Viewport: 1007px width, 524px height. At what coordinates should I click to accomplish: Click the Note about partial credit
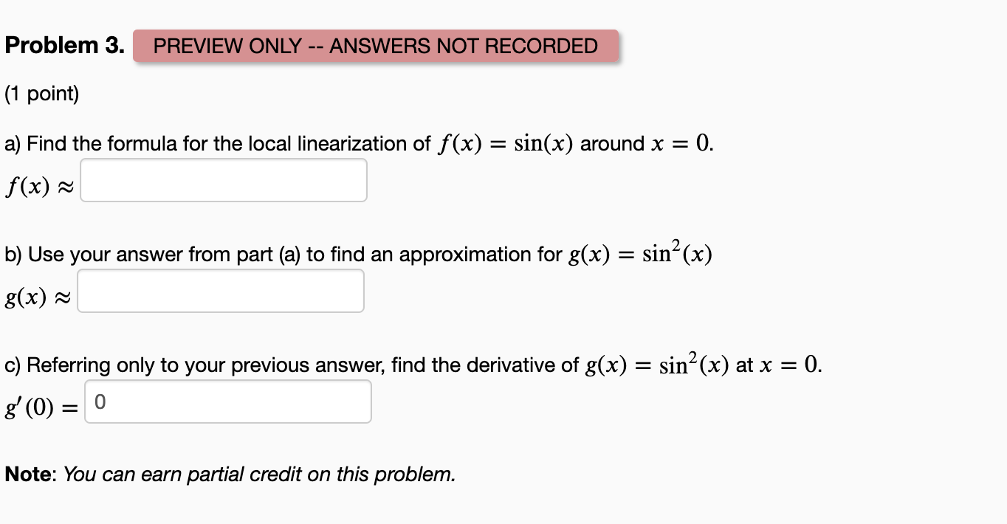point(229,474)
